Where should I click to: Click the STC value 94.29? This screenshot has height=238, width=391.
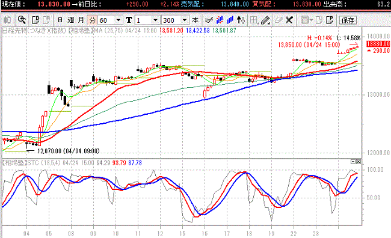[103, 163]
